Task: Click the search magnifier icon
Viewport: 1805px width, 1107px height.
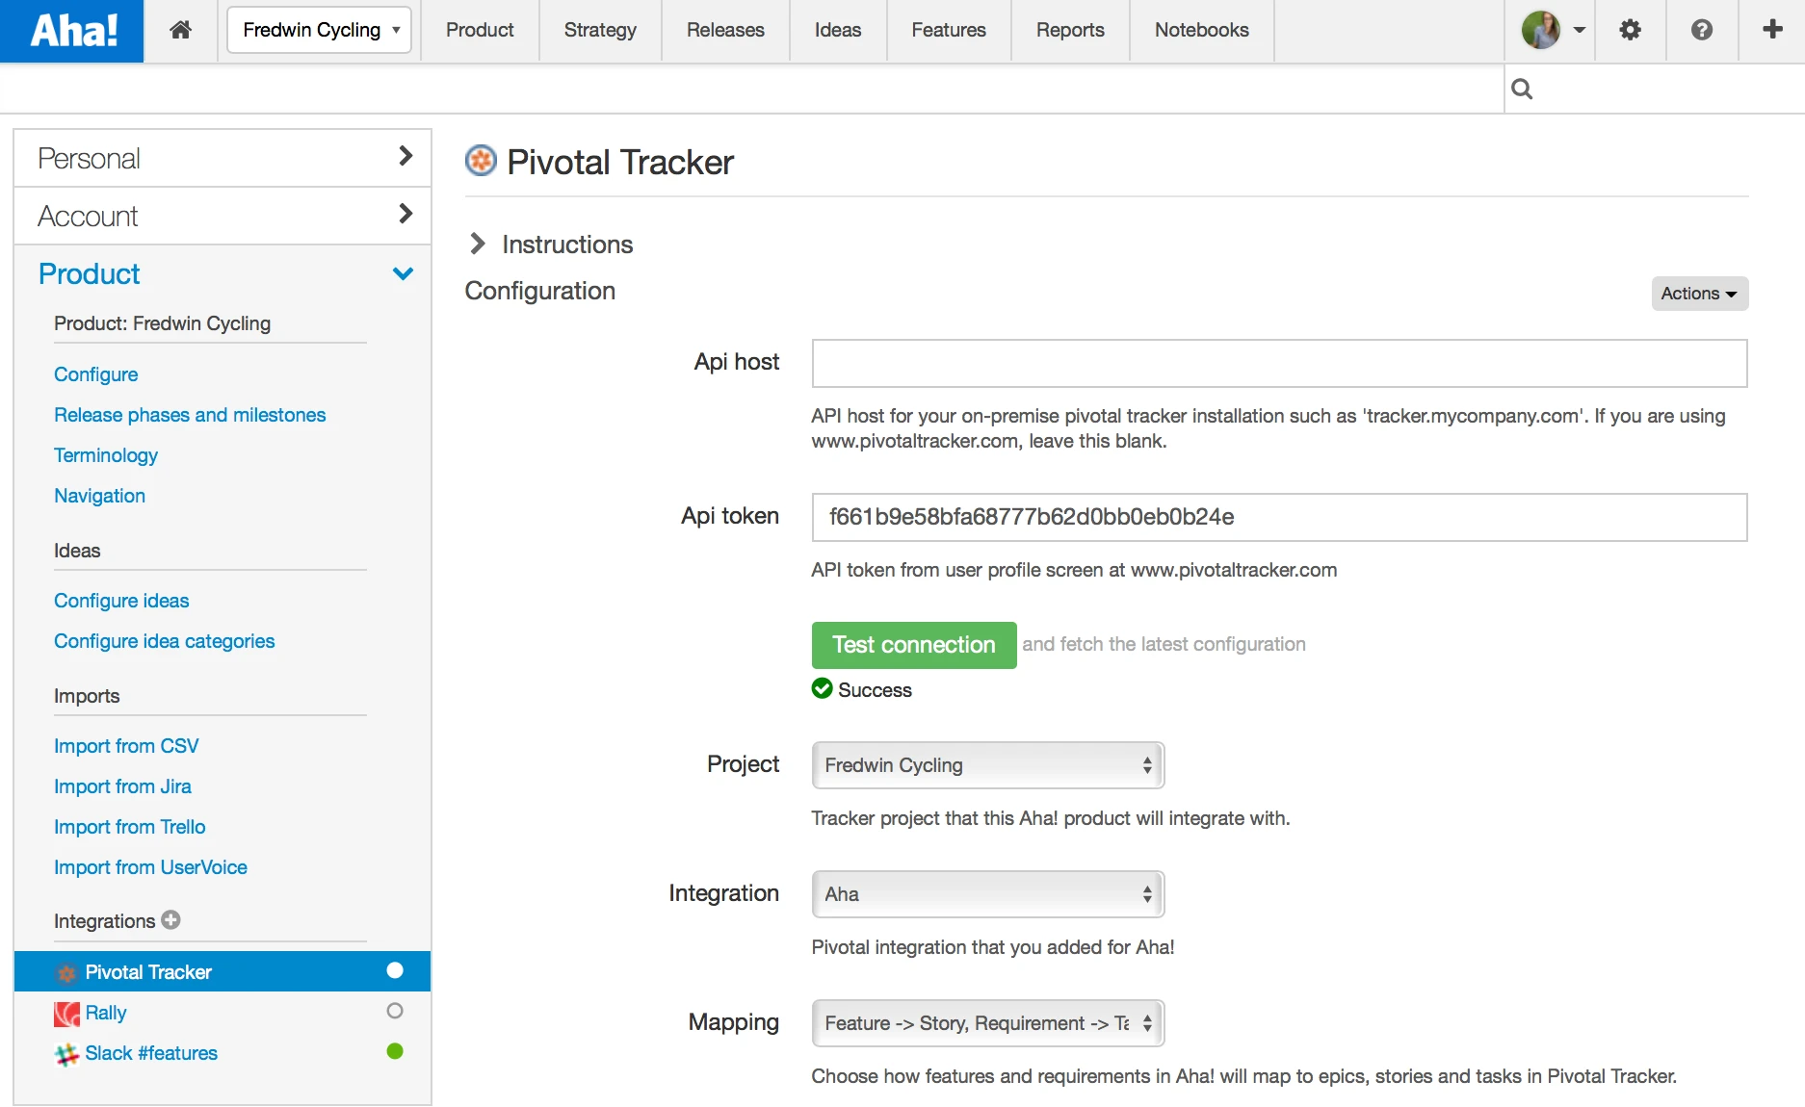Action: (1522, 89)
